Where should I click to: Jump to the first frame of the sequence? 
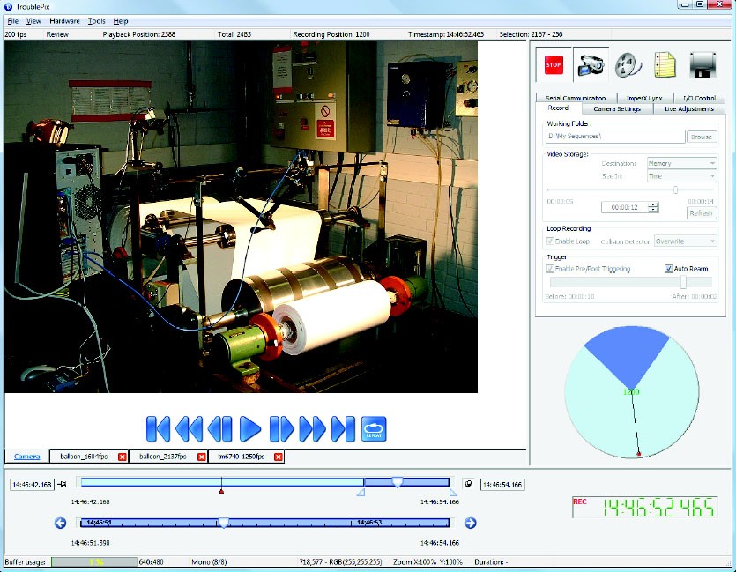(158, 429)
